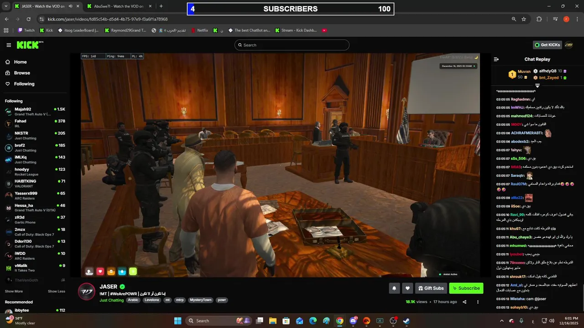Image resolution: width=584 pixels, height=328 pixels.
Task: Click the Subscribe button
Action: coord(466,288)
